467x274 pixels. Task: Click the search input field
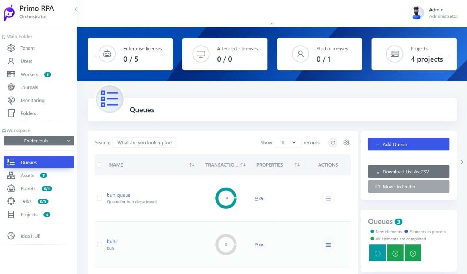coord(144,142)
